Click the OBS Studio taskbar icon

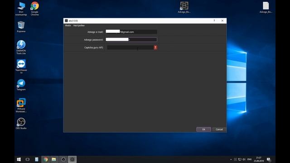(x=63, y=159)
